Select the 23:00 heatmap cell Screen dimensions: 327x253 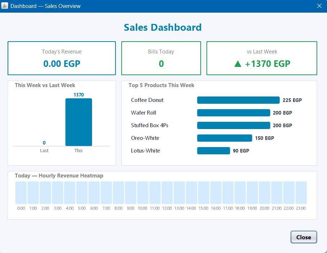click(x=301, y=193)
